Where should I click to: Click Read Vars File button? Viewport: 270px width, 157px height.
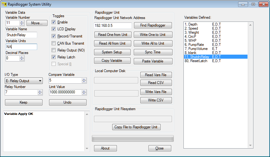156,75
